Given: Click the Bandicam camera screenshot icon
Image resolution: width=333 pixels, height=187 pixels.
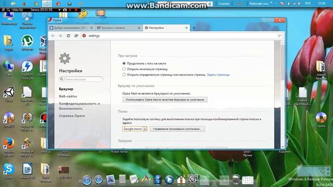Looking at the screenshot, I should [x=65, y=10].
